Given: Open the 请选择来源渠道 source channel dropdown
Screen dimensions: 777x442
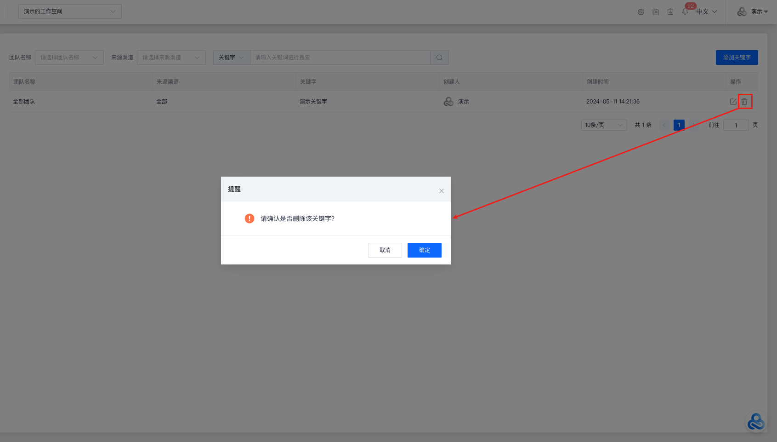Looking at the screenshot, I should click(171, 57).
